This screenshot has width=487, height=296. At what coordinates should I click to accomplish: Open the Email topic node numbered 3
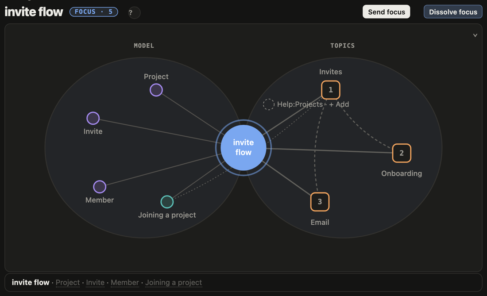coord(320,202)
